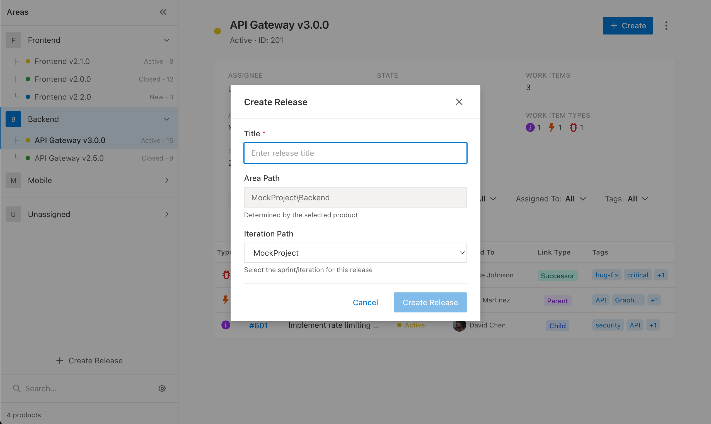Screen dimensions: 711x424
Task: Expand the Unassigned group
Action: point(167,214)
